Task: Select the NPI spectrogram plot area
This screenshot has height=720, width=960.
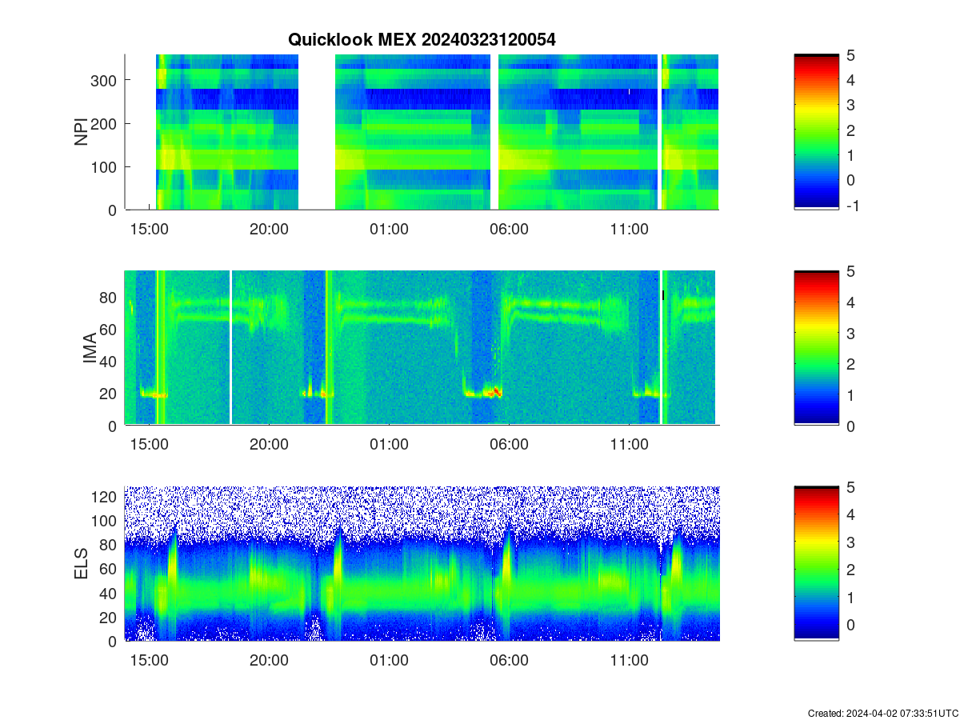Action: pyautogui.click(x=422, y=132)
